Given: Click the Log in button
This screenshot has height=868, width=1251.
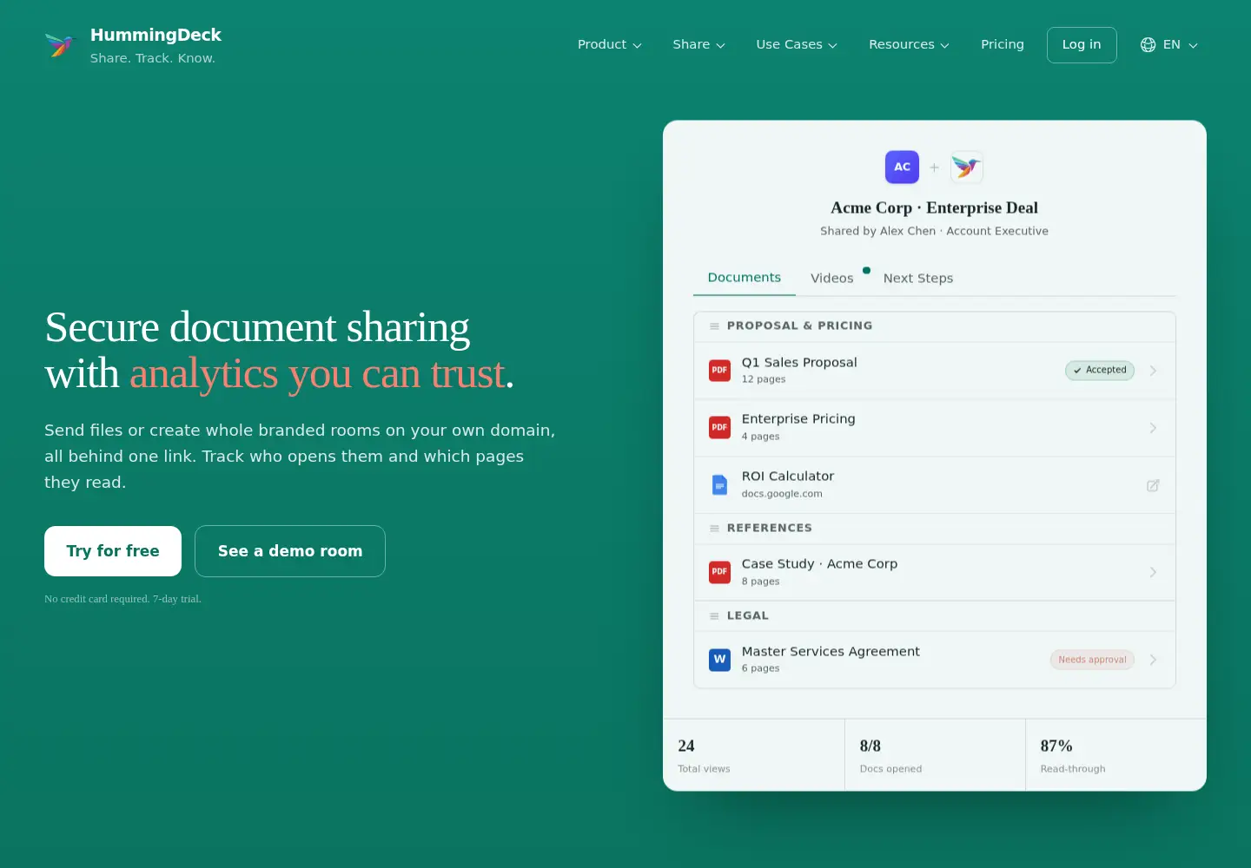Looking at the screenshot, I should point(1082,45).
